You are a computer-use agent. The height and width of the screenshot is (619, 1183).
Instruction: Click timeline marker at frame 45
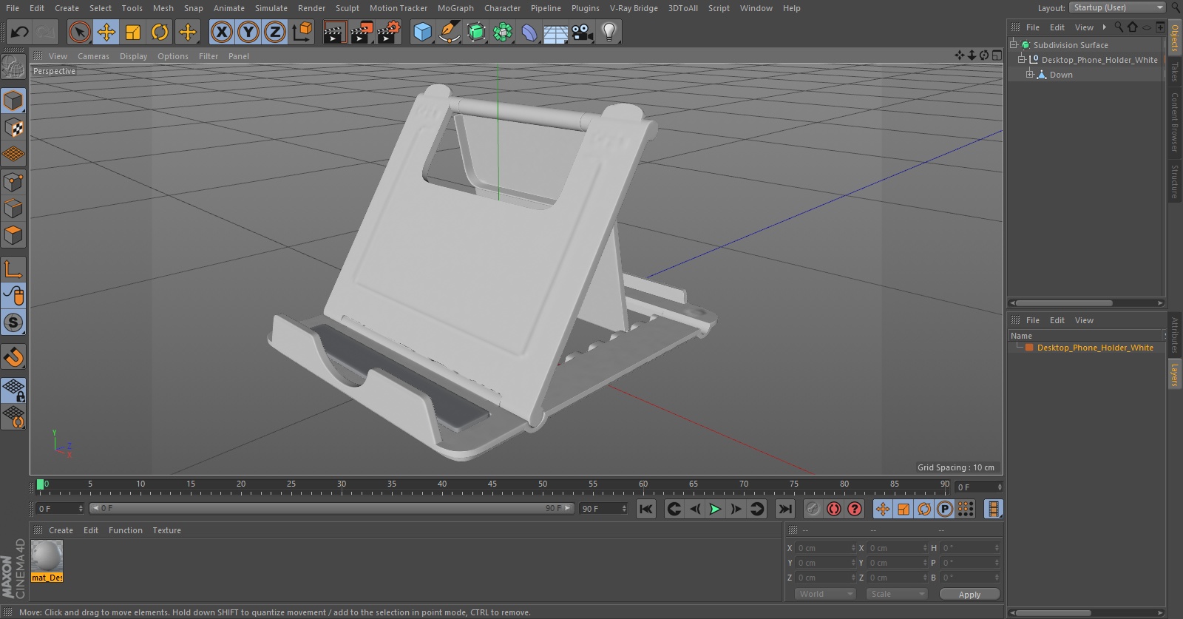(x=492, y=484)
